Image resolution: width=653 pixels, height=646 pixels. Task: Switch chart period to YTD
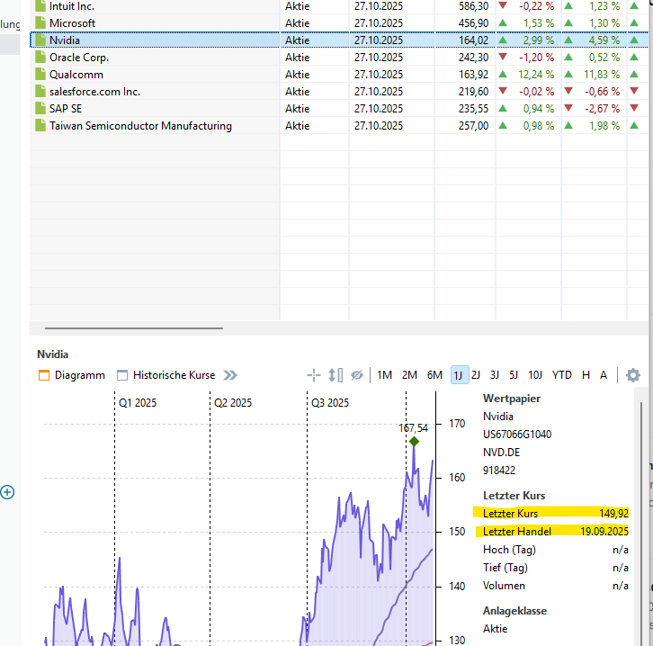[x=561, y=375]
